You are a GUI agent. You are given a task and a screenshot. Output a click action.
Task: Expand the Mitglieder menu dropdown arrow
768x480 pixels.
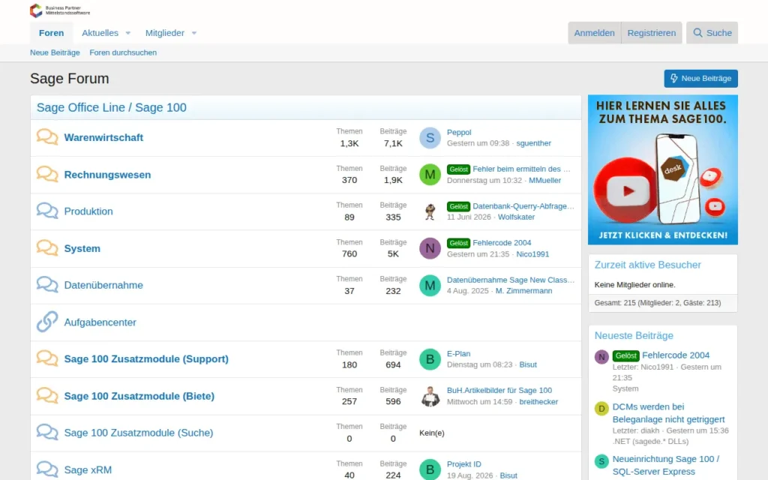pos(194,33)
